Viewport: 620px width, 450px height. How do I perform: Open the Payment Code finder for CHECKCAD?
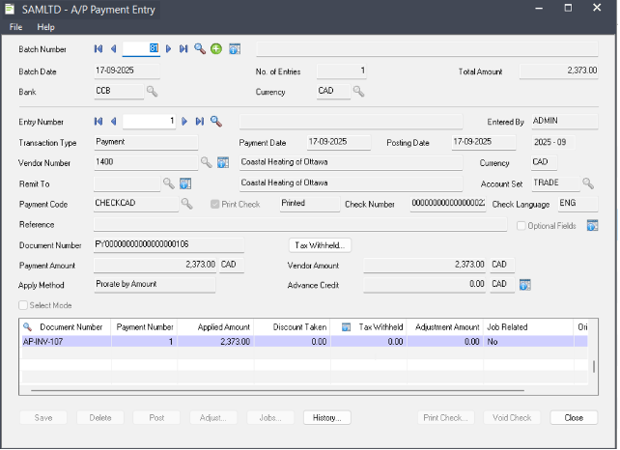(187, 204)
